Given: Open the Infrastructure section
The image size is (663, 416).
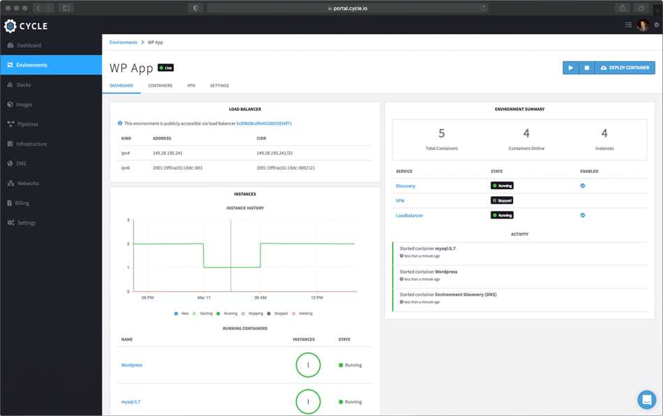Looking at the screenshot, I should [x=36, y=143].
